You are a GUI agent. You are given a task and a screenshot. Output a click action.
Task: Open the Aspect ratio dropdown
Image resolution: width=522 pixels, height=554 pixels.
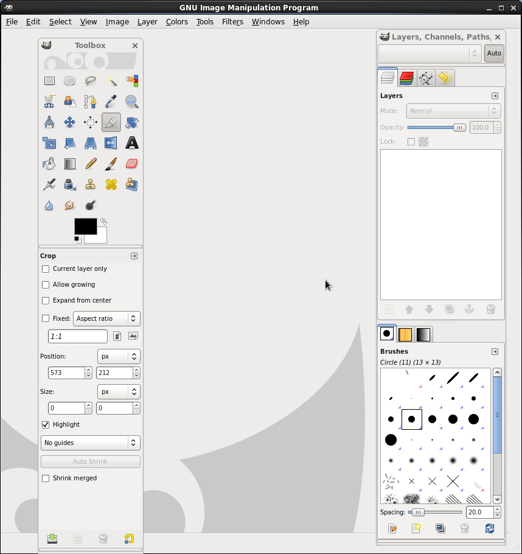pyautogui.click(x=106, y=318)
